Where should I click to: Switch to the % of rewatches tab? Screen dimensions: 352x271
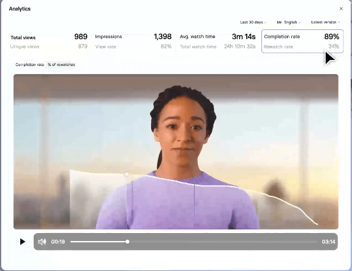click(61, 65)
